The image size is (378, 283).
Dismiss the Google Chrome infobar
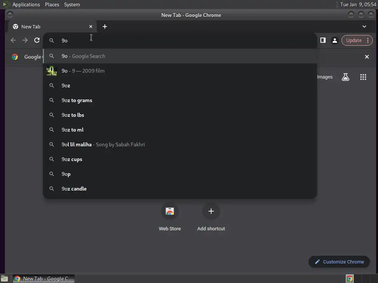[367, 57]
